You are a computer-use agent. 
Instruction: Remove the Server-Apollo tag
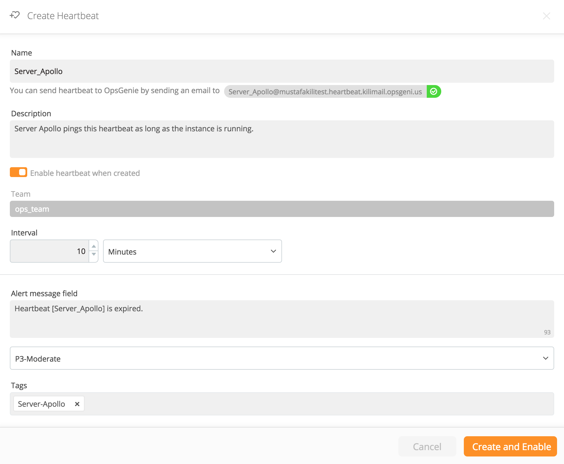(77, 404)
